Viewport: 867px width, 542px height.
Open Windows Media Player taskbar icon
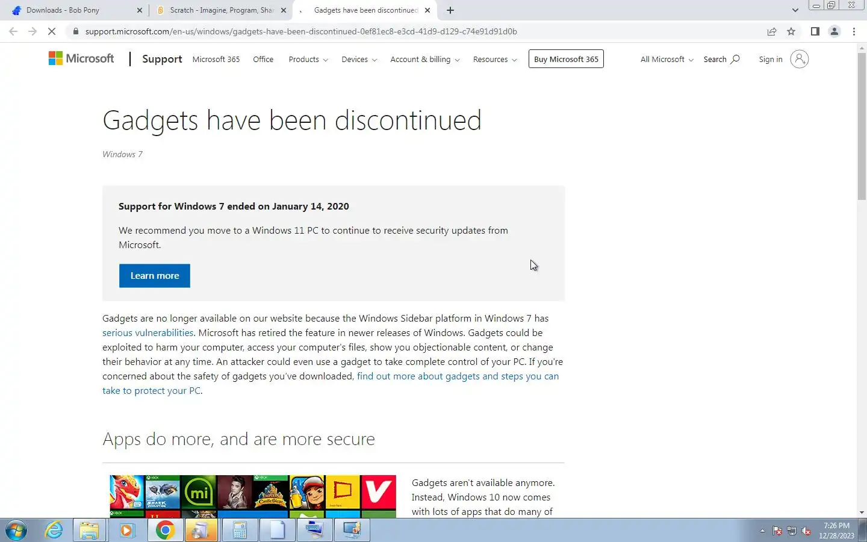127,531
